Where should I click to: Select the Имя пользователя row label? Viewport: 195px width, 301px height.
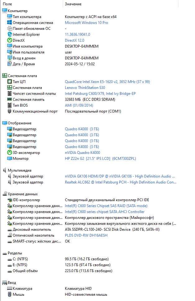point(29,52)
